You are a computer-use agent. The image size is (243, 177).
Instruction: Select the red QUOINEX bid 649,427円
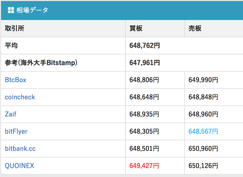pyautogui.click(x=144, y=166)
